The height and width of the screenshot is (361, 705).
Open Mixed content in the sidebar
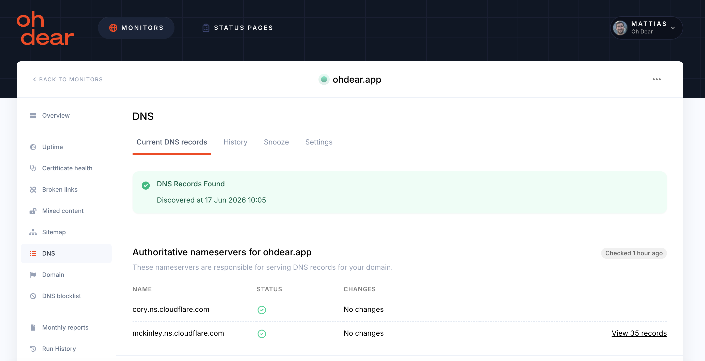66,211
